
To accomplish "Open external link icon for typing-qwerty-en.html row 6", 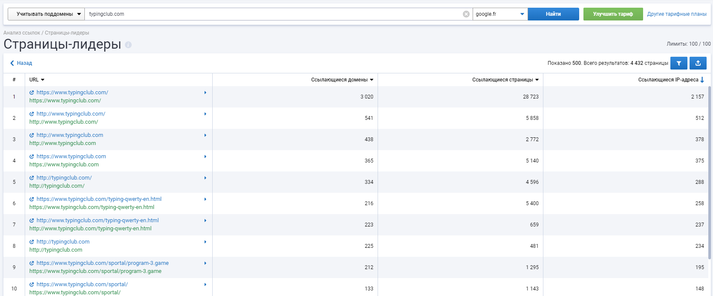I will point(32,199).
